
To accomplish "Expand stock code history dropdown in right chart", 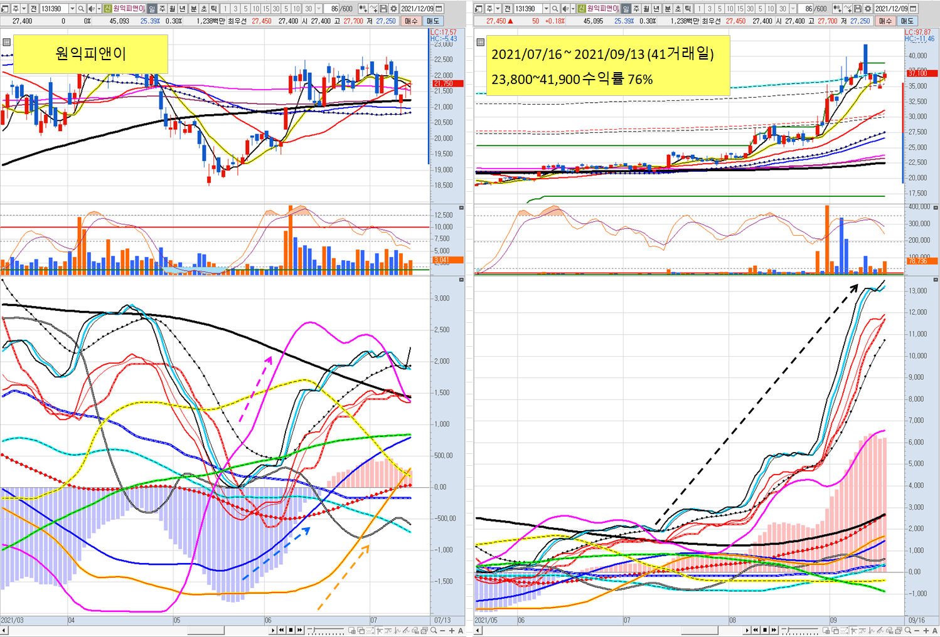I will click(x=546, y=9).
